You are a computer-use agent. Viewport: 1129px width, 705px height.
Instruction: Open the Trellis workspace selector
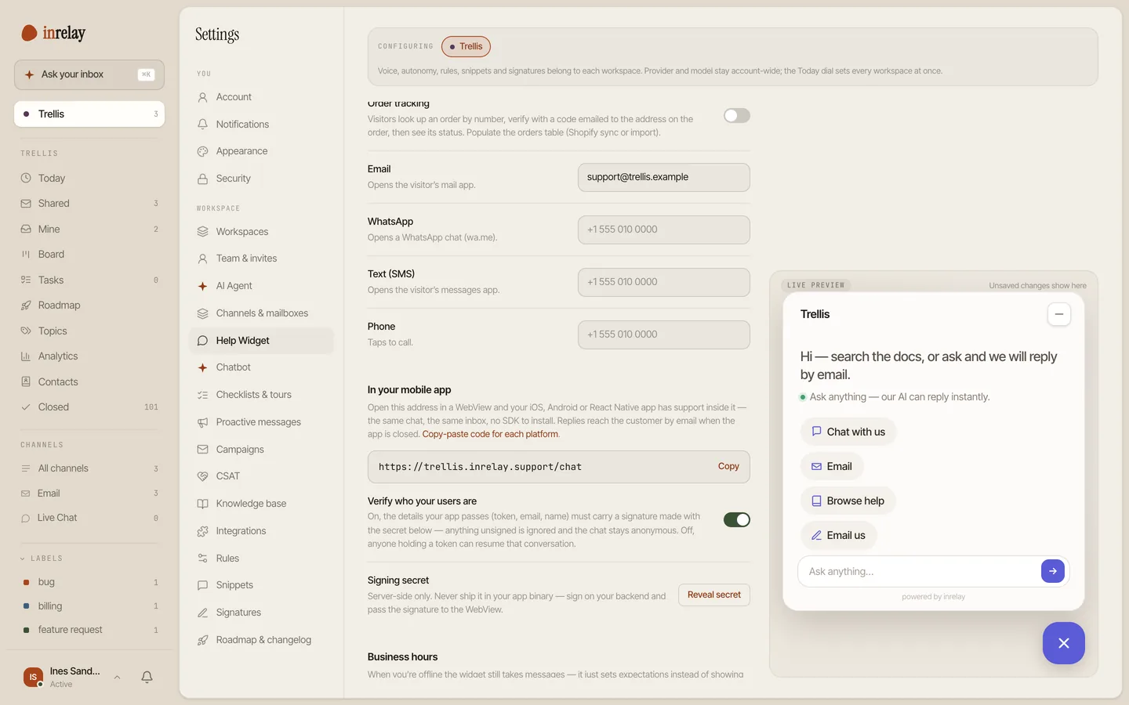(x=89, y=114)
